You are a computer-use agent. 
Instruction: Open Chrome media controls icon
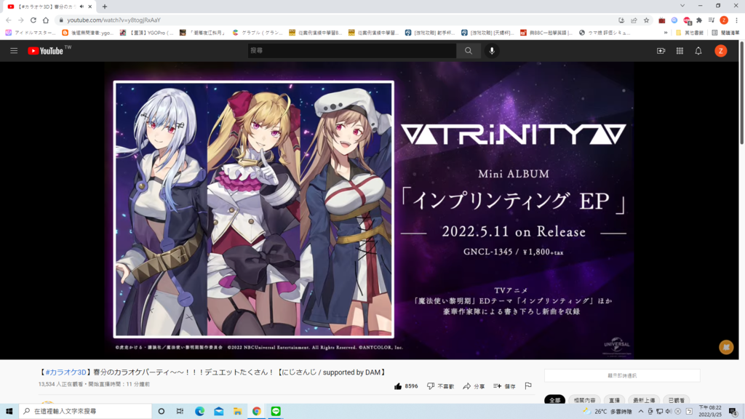pyautogui.click(x=712, y=20)
